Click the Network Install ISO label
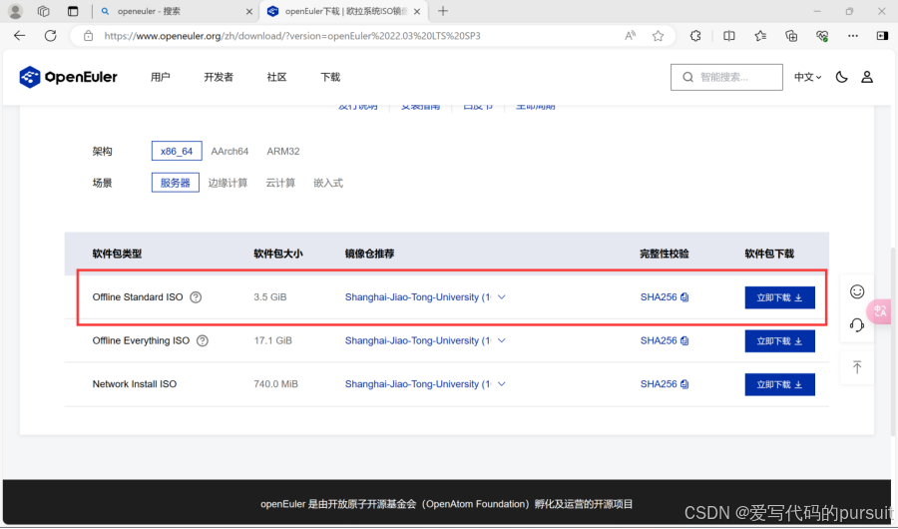The height and width of the screenshot is (529, 898). point(135,384)
